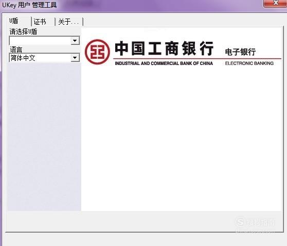This screenshot has height=246, width=287.
Task: Click the ICBC red circular logo
Action: click(97, 52)
